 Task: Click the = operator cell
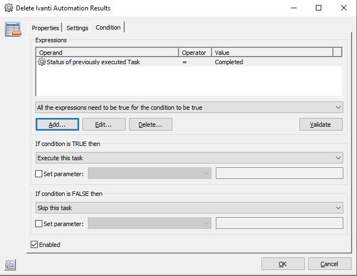coord(185,62)
